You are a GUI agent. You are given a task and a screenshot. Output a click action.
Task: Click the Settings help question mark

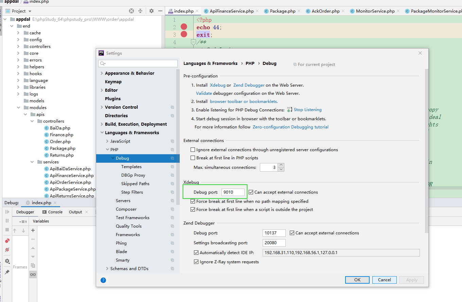[x=103, y=280]
